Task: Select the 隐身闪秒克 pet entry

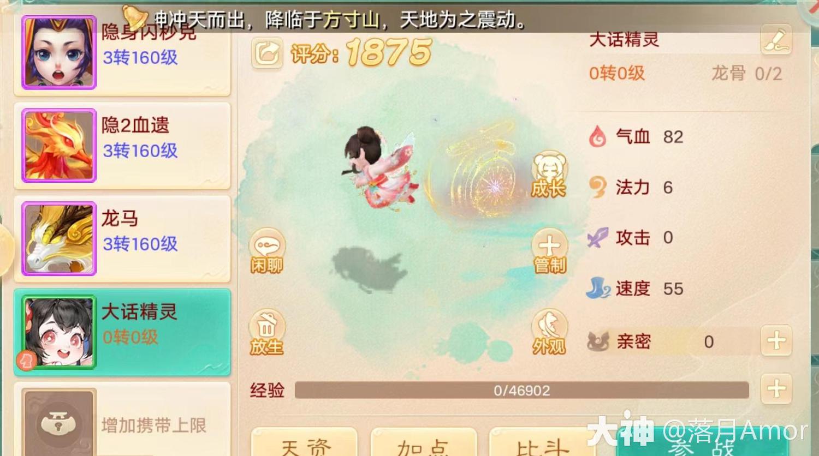Action: pyautogui.click(x=122, y=53)
